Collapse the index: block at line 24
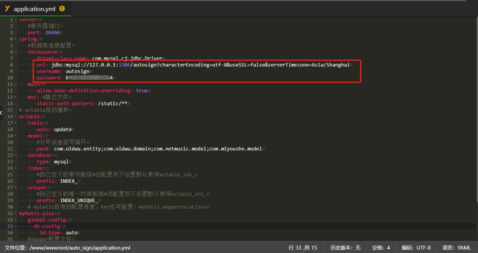 15,168
